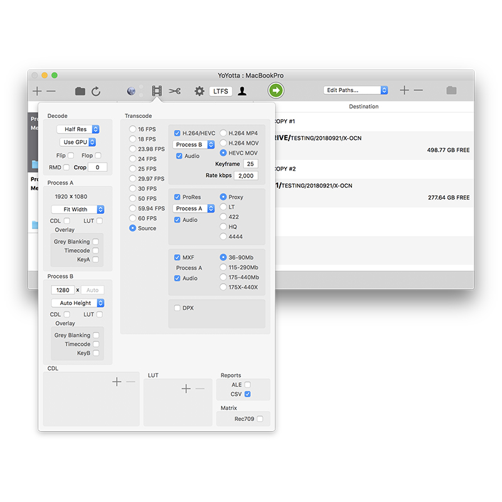Enable the DPX transcode checkbox

point(177,308)
